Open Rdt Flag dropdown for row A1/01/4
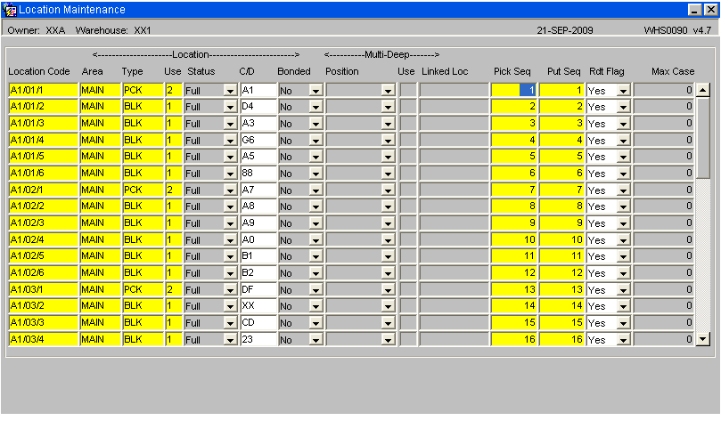The image size is (721, 445). click(623, 140)
